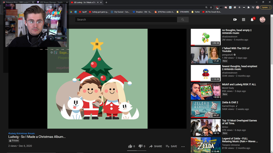
Task: Bookmark this page with the star icon
Action: click(211, 7)
